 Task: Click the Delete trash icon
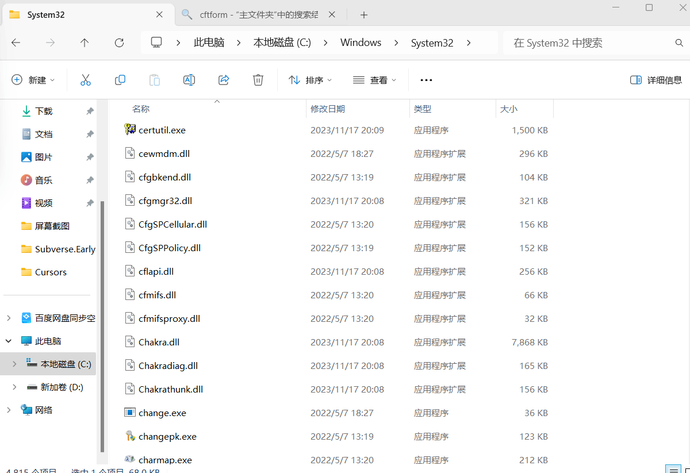(x=258, y=80)
